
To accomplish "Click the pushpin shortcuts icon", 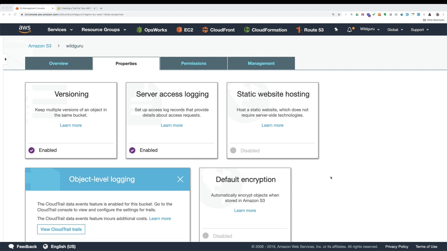I will click(336, 30).
